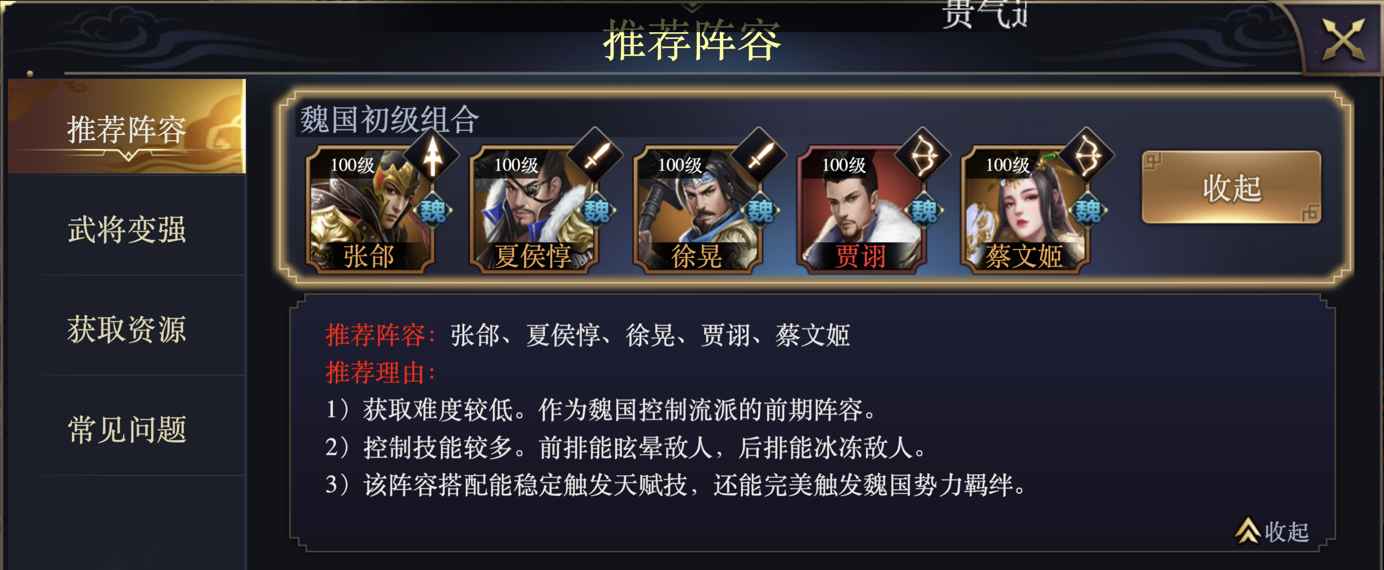1384x570 pixels.
Task: Click the sword class icon on 夏侯惇
Action: 595,156
